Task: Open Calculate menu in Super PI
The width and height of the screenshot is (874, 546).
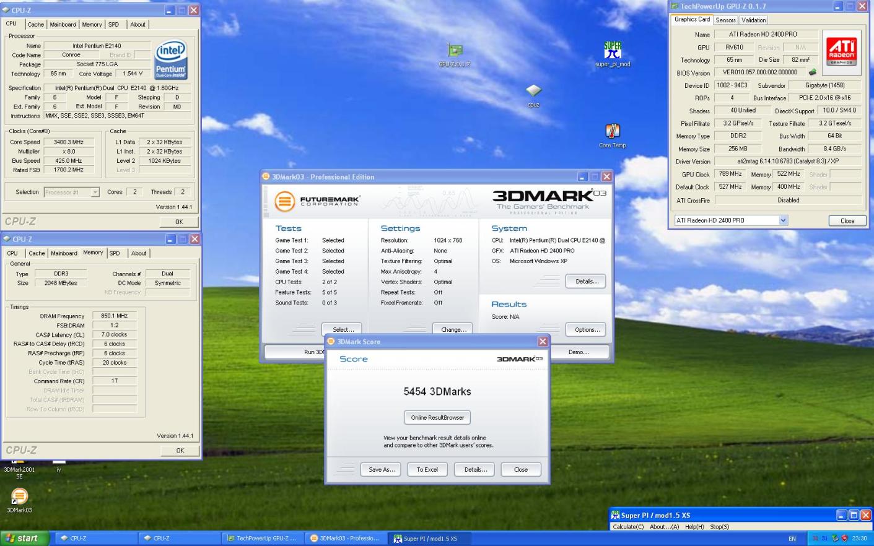Action: [x=628, y=527]
